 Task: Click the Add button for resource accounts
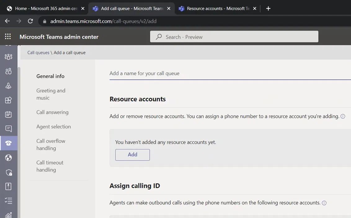click(132, 155)
